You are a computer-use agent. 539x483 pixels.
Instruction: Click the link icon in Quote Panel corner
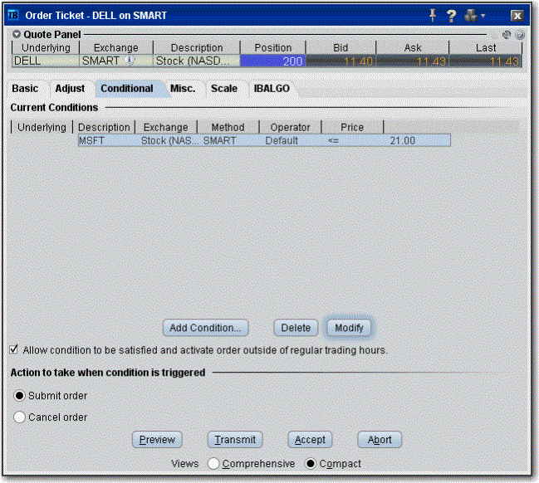click(x=507, y=35)
